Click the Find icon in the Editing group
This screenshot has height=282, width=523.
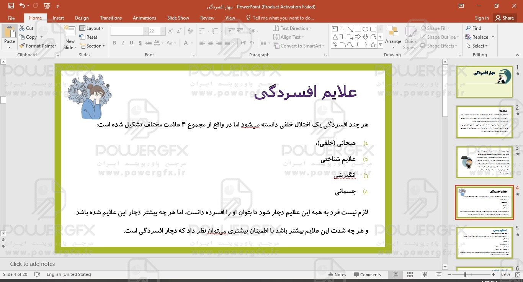(x=468, y=28)
